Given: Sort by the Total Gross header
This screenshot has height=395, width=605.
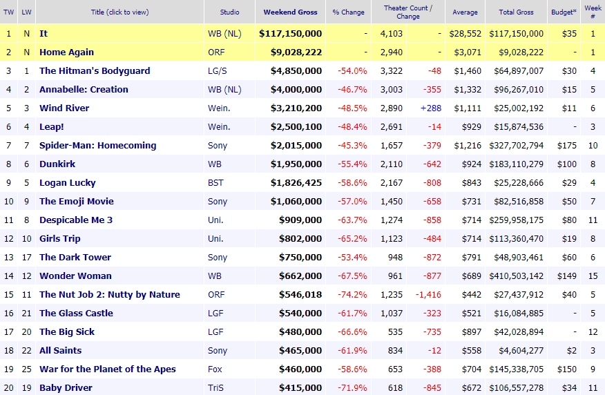Looking at the screenshot, I should click(516, 12).
